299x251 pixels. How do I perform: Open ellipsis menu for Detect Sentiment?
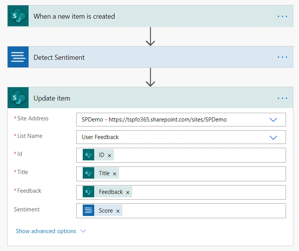point(282,57)
